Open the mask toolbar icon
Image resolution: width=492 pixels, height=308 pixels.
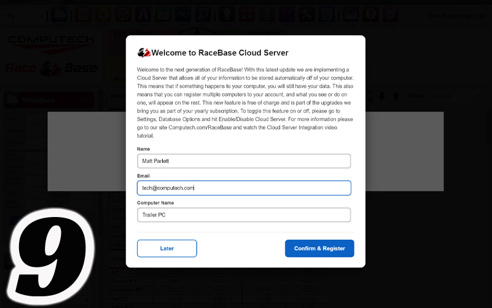183,15
